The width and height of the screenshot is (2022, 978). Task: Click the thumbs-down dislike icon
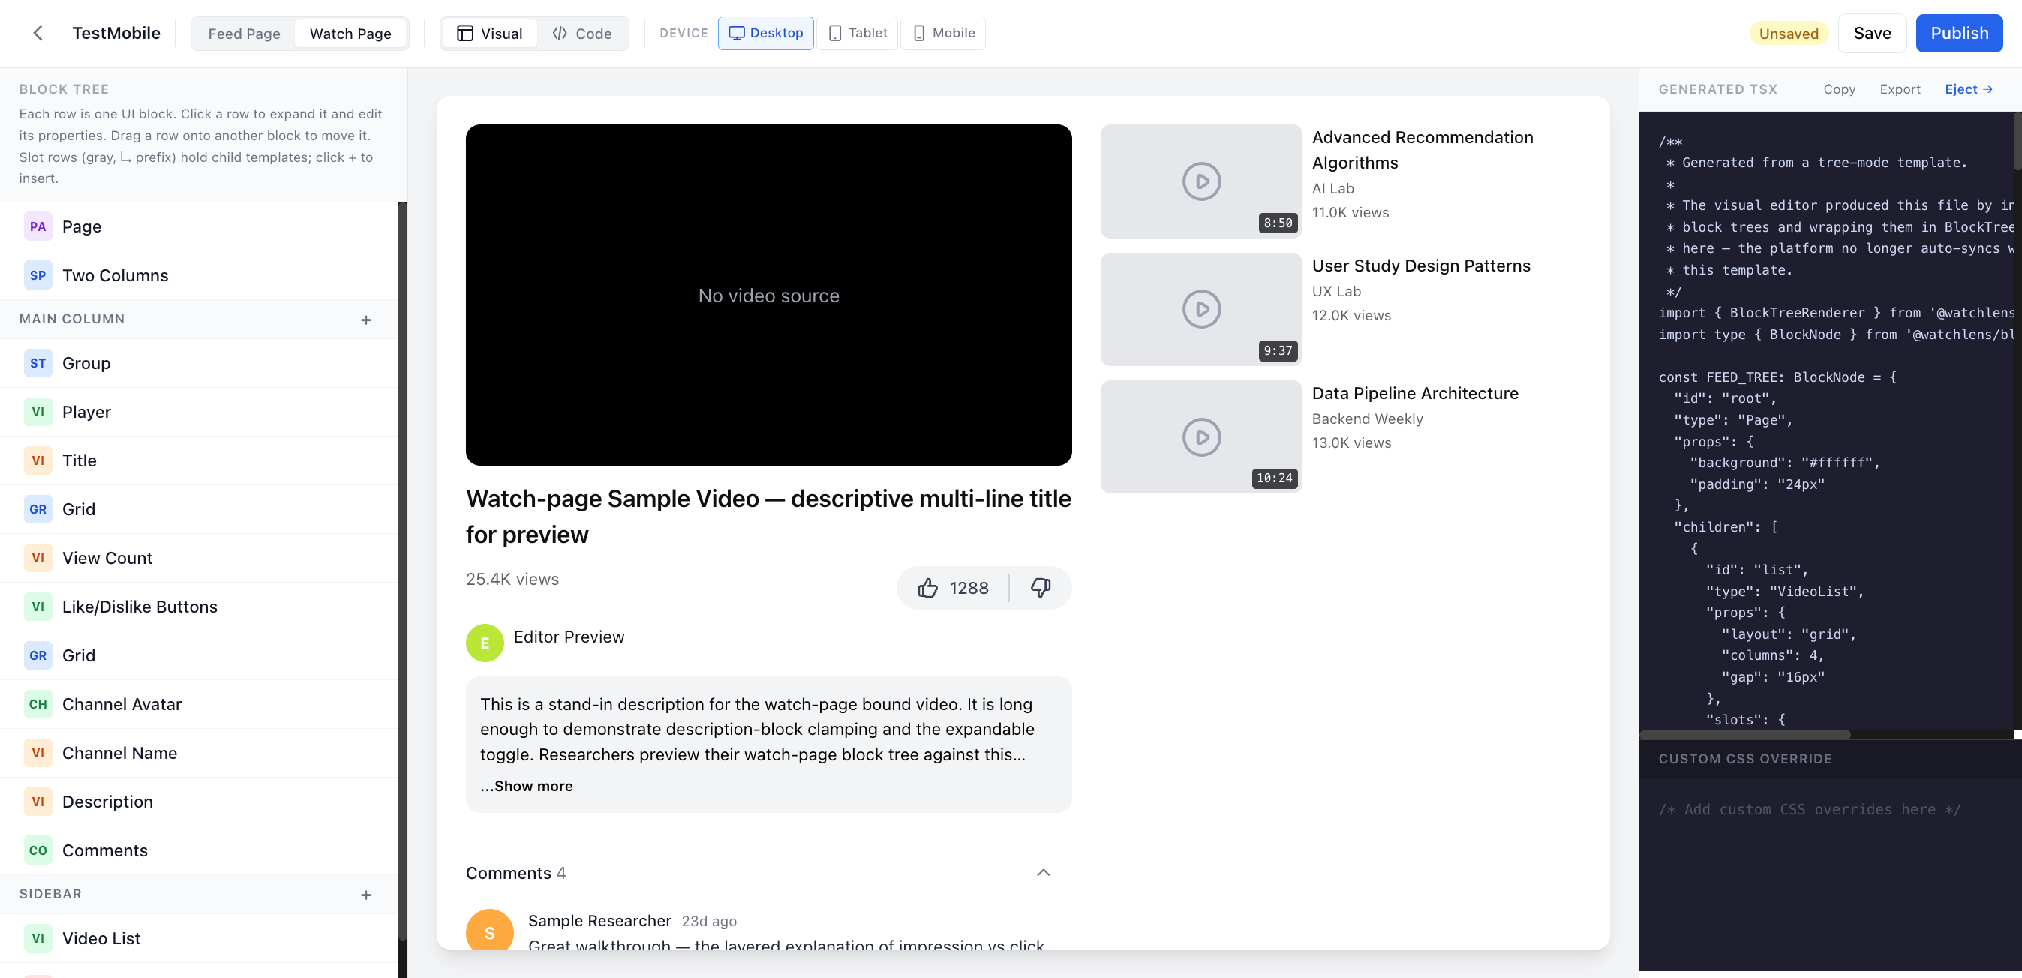pos(1041,588)
